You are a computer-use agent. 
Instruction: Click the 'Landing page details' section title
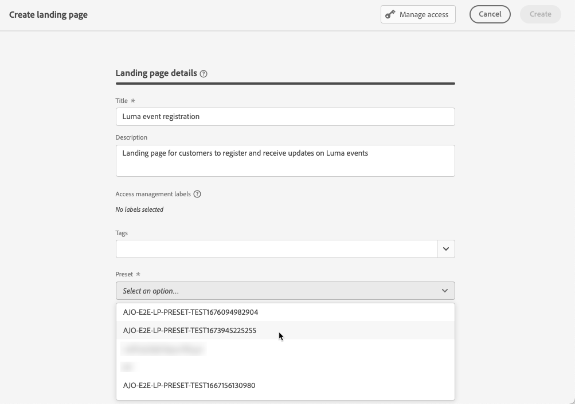tap(156, 73)
